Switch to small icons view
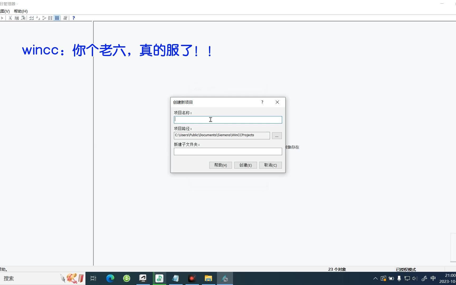Image resolution: width=456 pixels, height=285 pixels. 38,18
